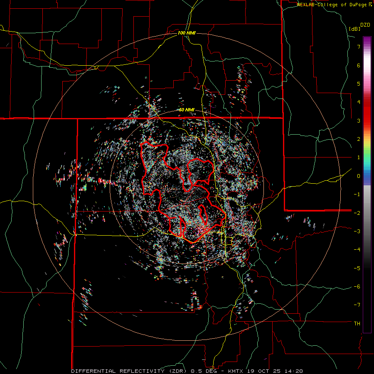
Task: Click the 2 dB value on the color scale
Action: tap(359, 139)
